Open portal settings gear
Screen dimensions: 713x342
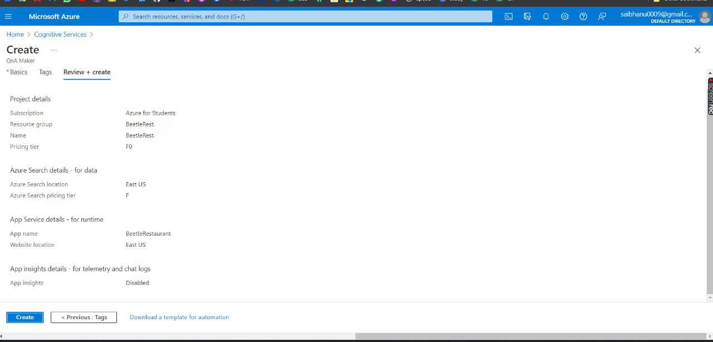(x=565, y=17)
